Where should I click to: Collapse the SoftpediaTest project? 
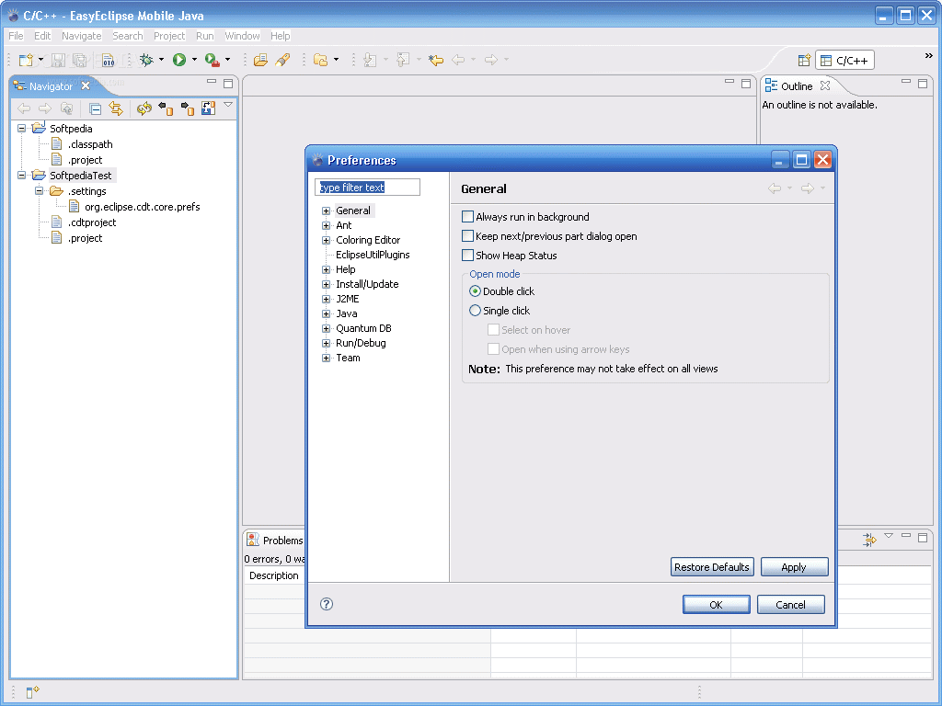[x=22, y=176]
